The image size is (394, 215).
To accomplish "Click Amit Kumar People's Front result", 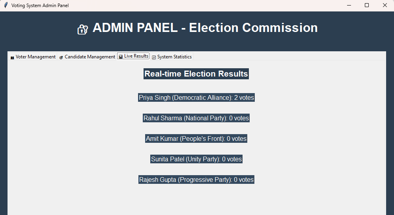I will coord(196,138).
